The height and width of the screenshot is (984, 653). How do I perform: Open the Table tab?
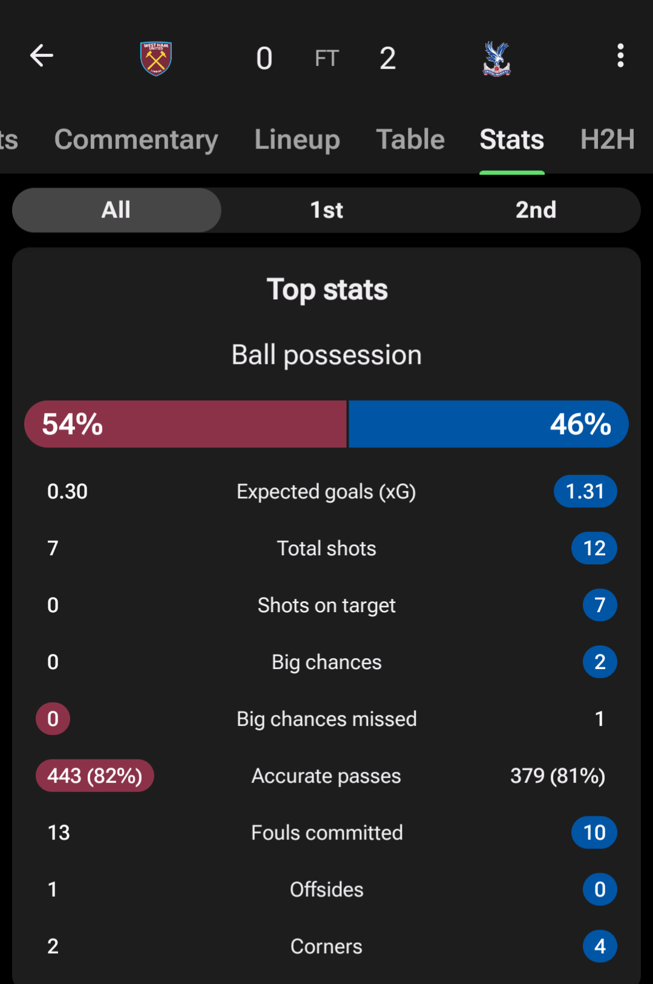point(410,139)
